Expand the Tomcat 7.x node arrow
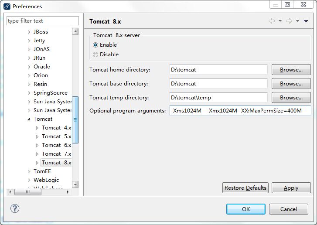The image size is (317, 225). 37,154
